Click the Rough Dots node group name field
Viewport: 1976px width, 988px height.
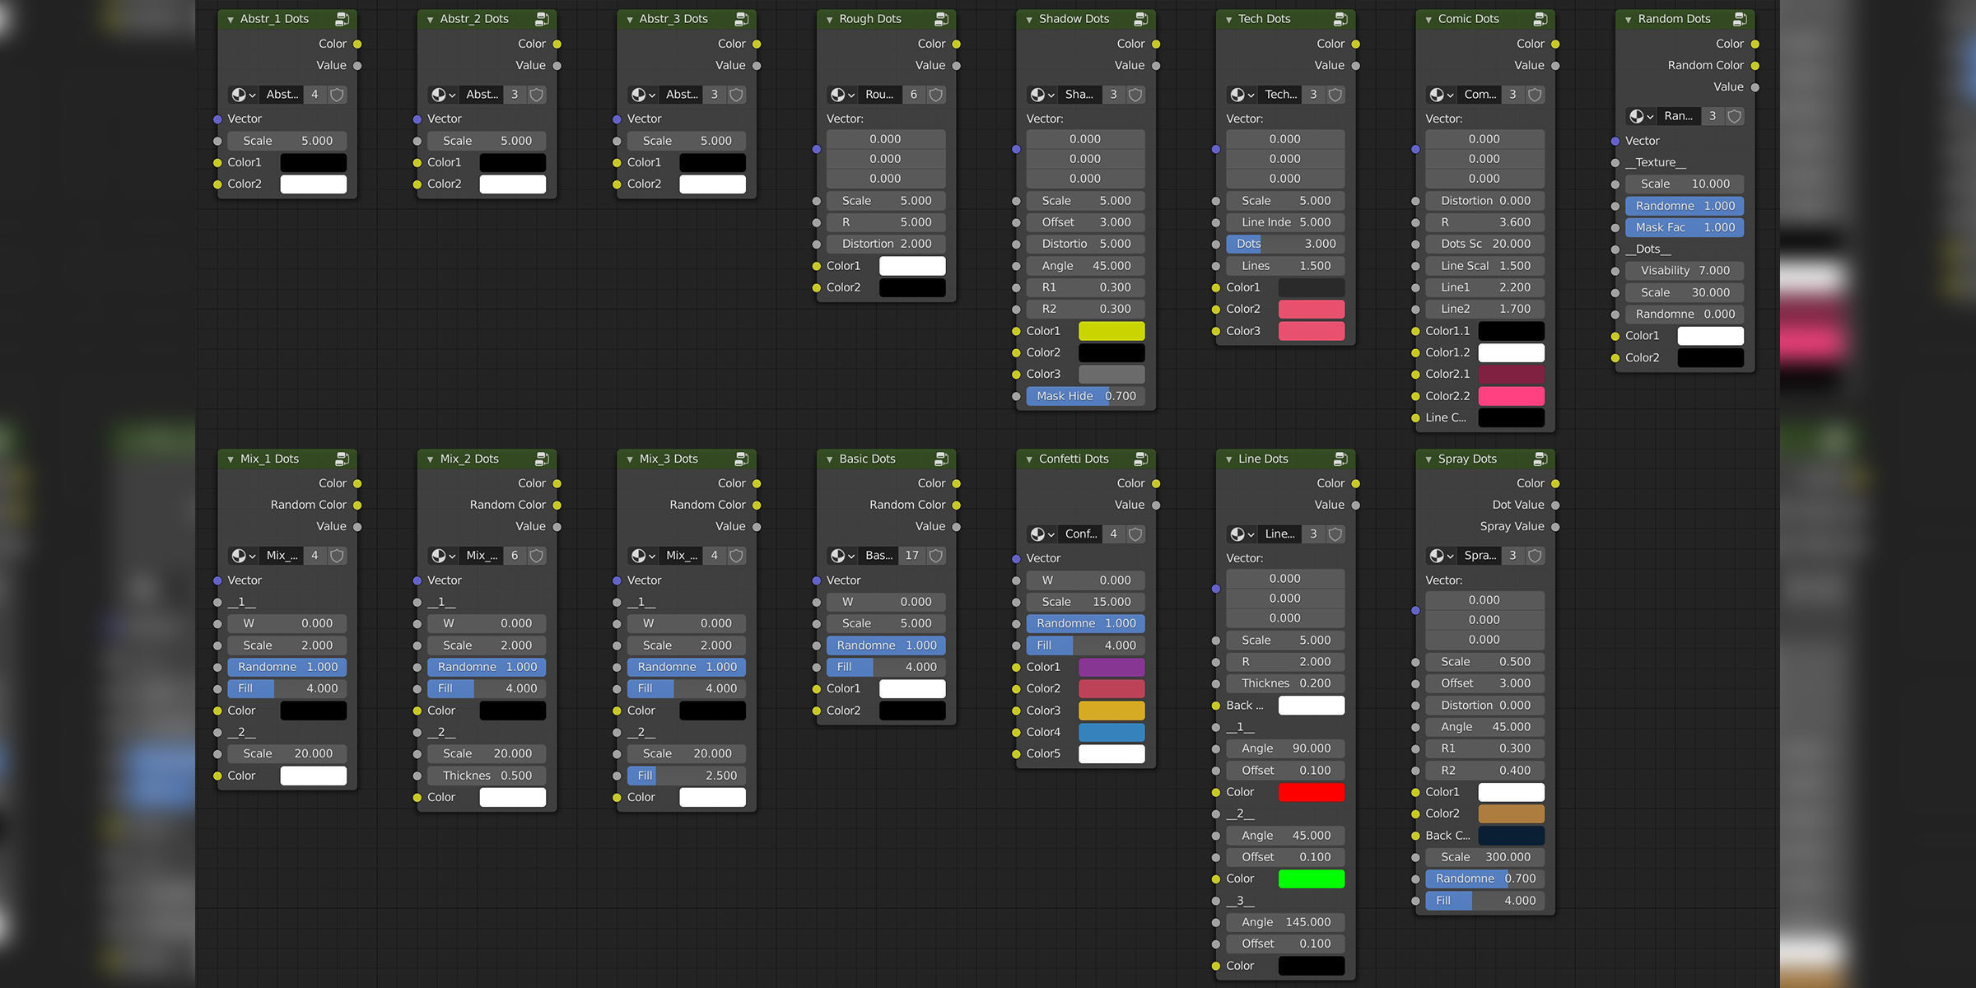878,95
